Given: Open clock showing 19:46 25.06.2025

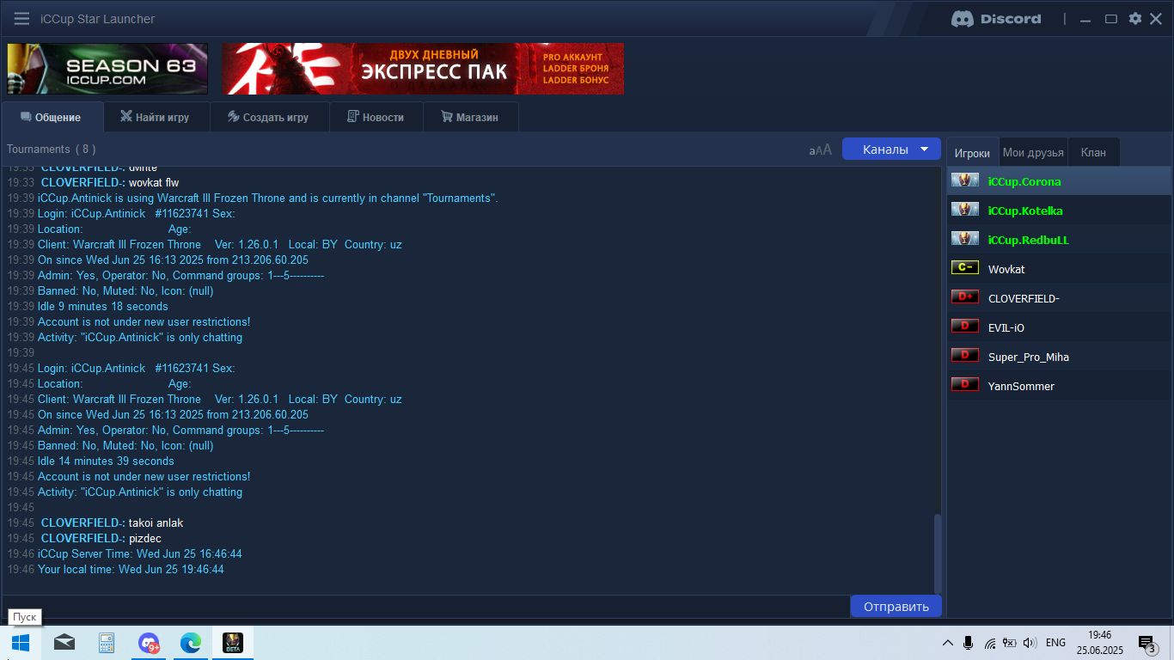Looking at the screenshot, I should click(x=1099, y=643).
